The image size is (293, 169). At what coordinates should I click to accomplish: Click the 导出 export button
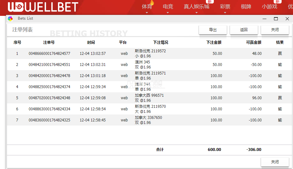[213, 30]
